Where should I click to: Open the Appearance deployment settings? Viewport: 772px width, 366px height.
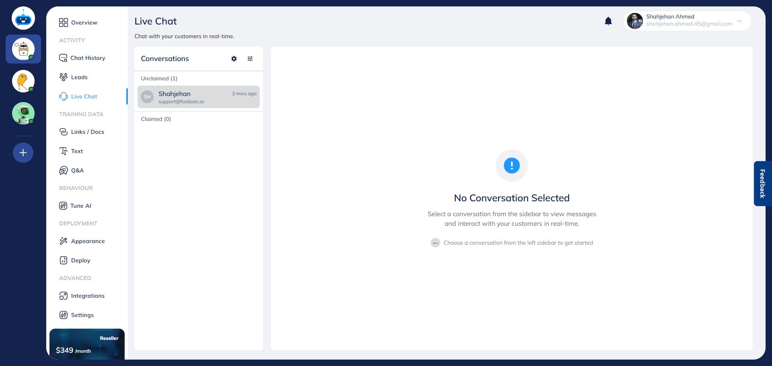88,241
